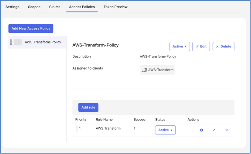Viewport: 251px width, 154px height.
Task: Grab drag handle of rule priority 1
Action: click(x=77, y=129)
